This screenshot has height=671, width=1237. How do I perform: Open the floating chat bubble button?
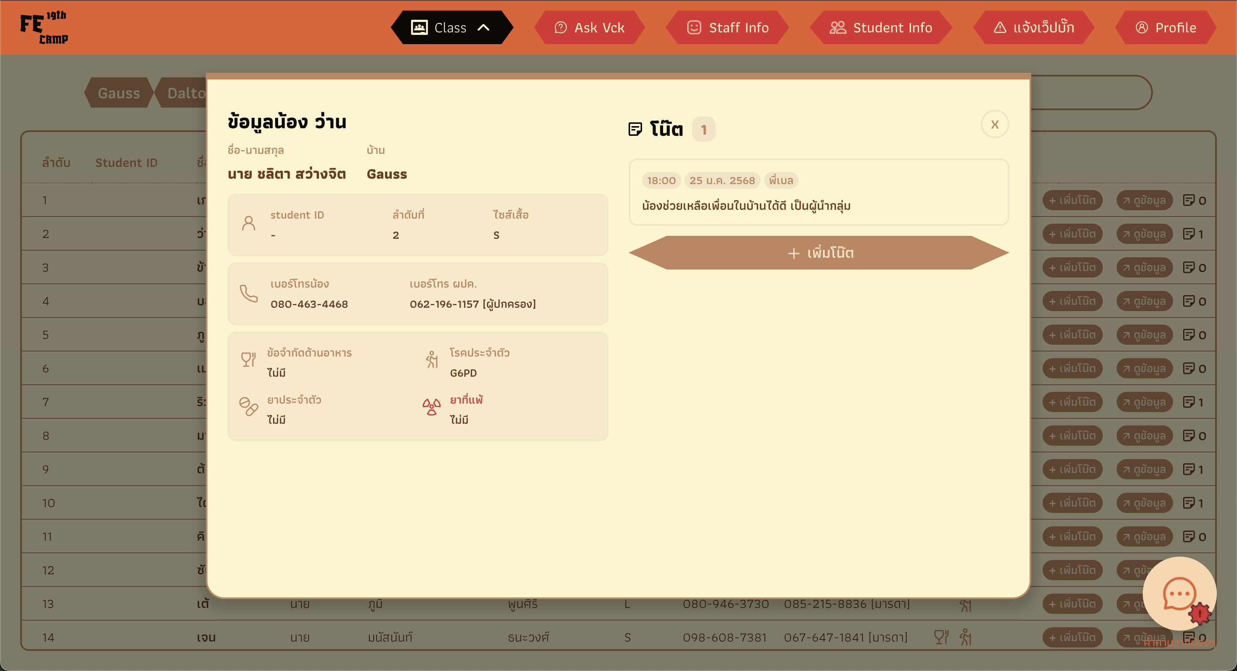[x=1179, y=594]
